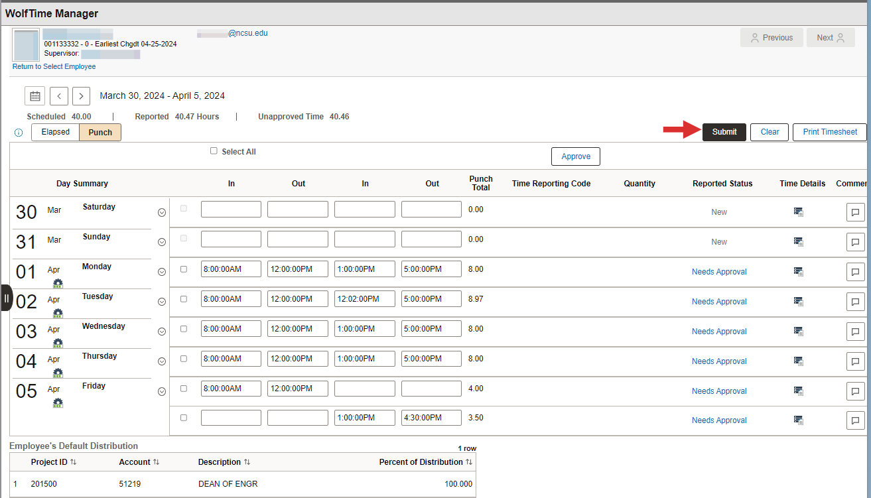
Task: Open comment icon for the 3.50 row
Action: (856, 420)
